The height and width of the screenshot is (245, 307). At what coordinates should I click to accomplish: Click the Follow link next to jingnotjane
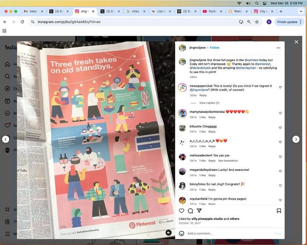[x=214, y=48]
